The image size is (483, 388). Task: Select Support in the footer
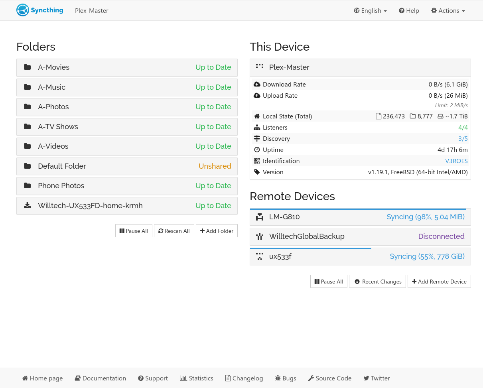pyautogui.click(x=153, y=378)
